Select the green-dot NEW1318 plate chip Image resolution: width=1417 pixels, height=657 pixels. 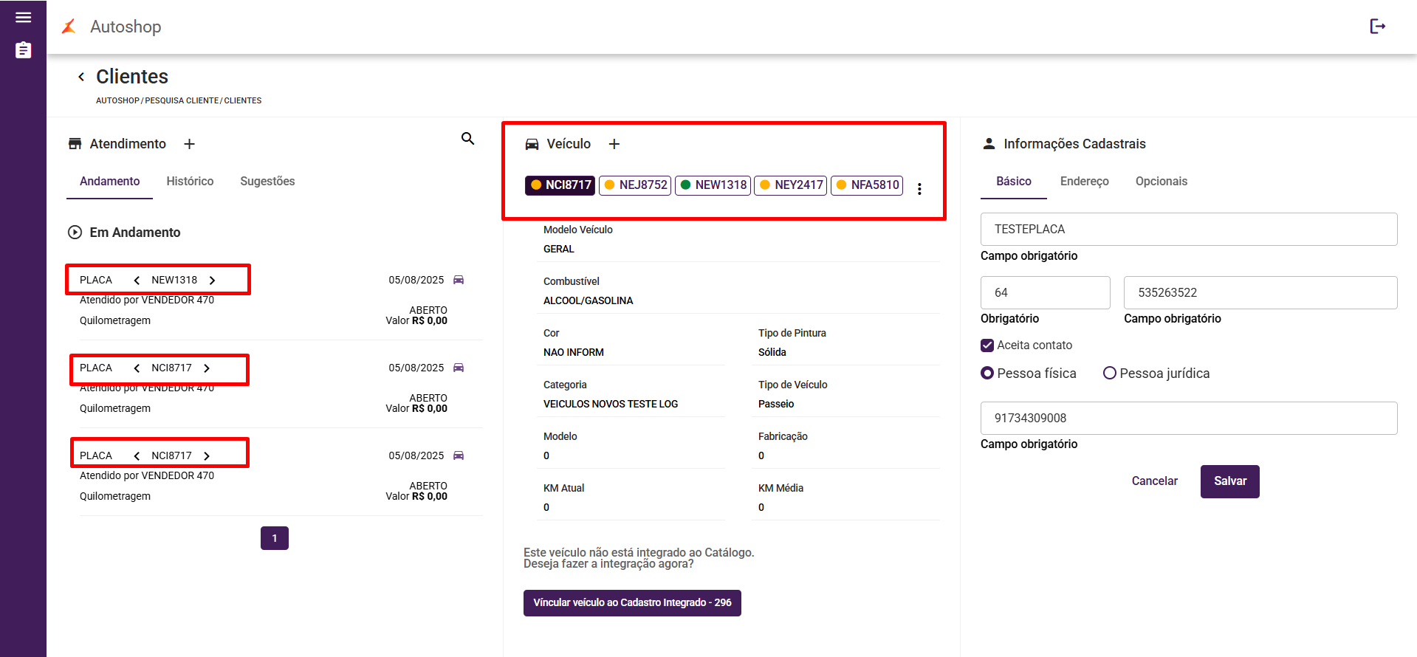(x=713, y=185)
